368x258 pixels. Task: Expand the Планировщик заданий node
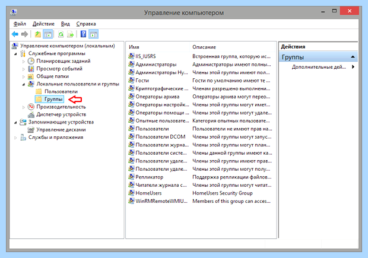(24, 62)
